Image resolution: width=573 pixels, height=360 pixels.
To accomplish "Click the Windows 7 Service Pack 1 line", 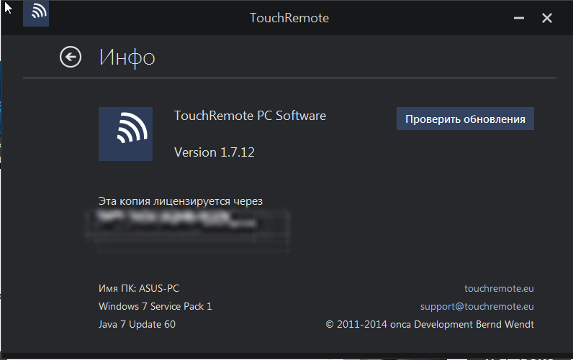I will (x=155, y=306).
